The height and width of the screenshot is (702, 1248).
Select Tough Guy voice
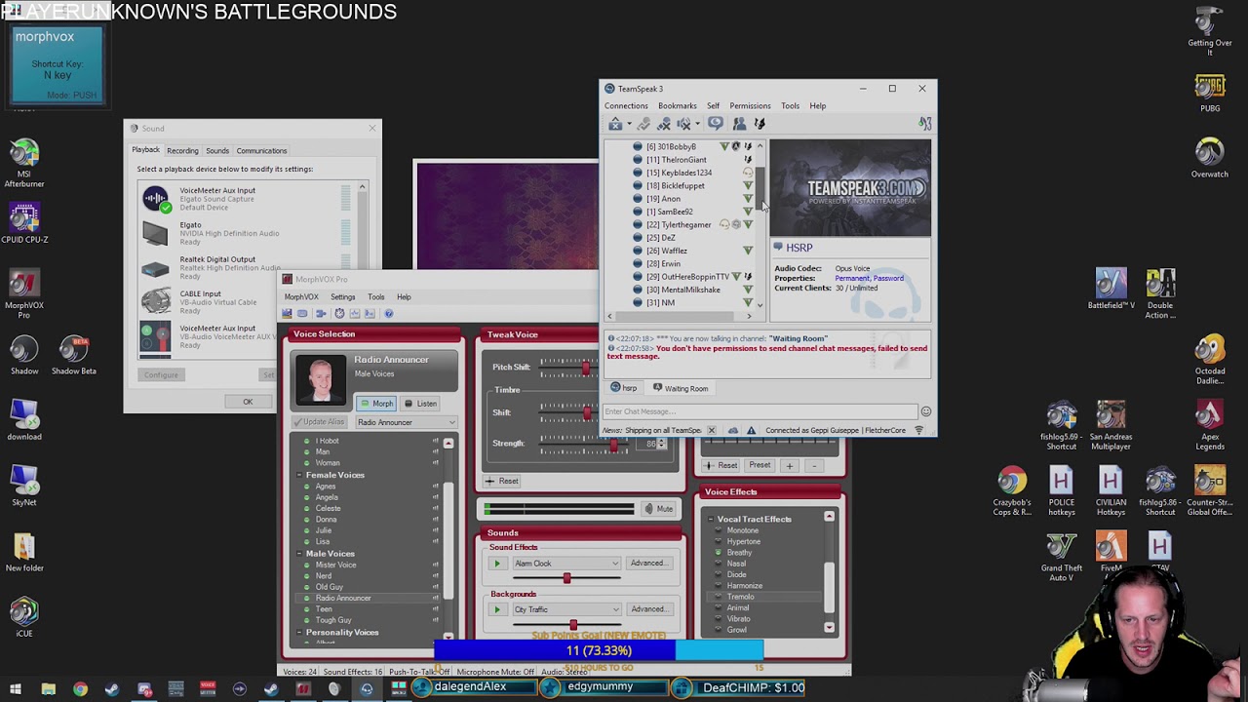(x=332, y=620)
